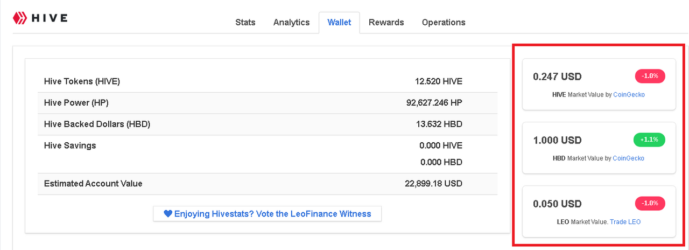Click the Estimated Account Value amount
This screenshot has width=689, height=250.
(433, 184)
